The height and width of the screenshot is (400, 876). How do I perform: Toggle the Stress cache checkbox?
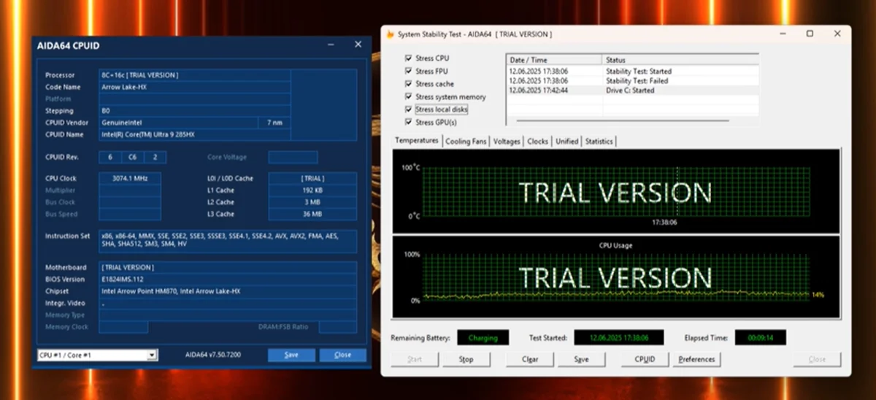(x=409, y=84)
